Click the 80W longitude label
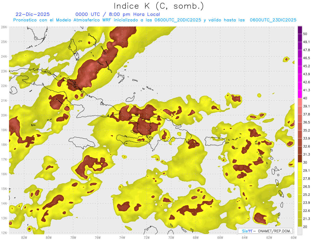This screenshot has width=312, height=241. point(49,238)
